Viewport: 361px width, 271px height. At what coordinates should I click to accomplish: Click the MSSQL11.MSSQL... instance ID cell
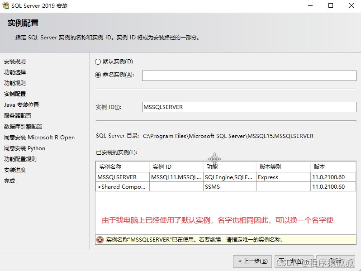point(176,177)
